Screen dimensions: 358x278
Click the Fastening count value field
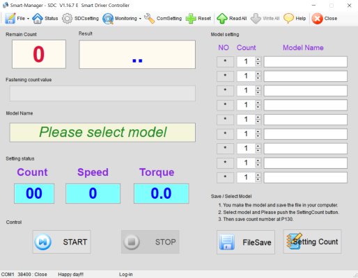(102, 94)
